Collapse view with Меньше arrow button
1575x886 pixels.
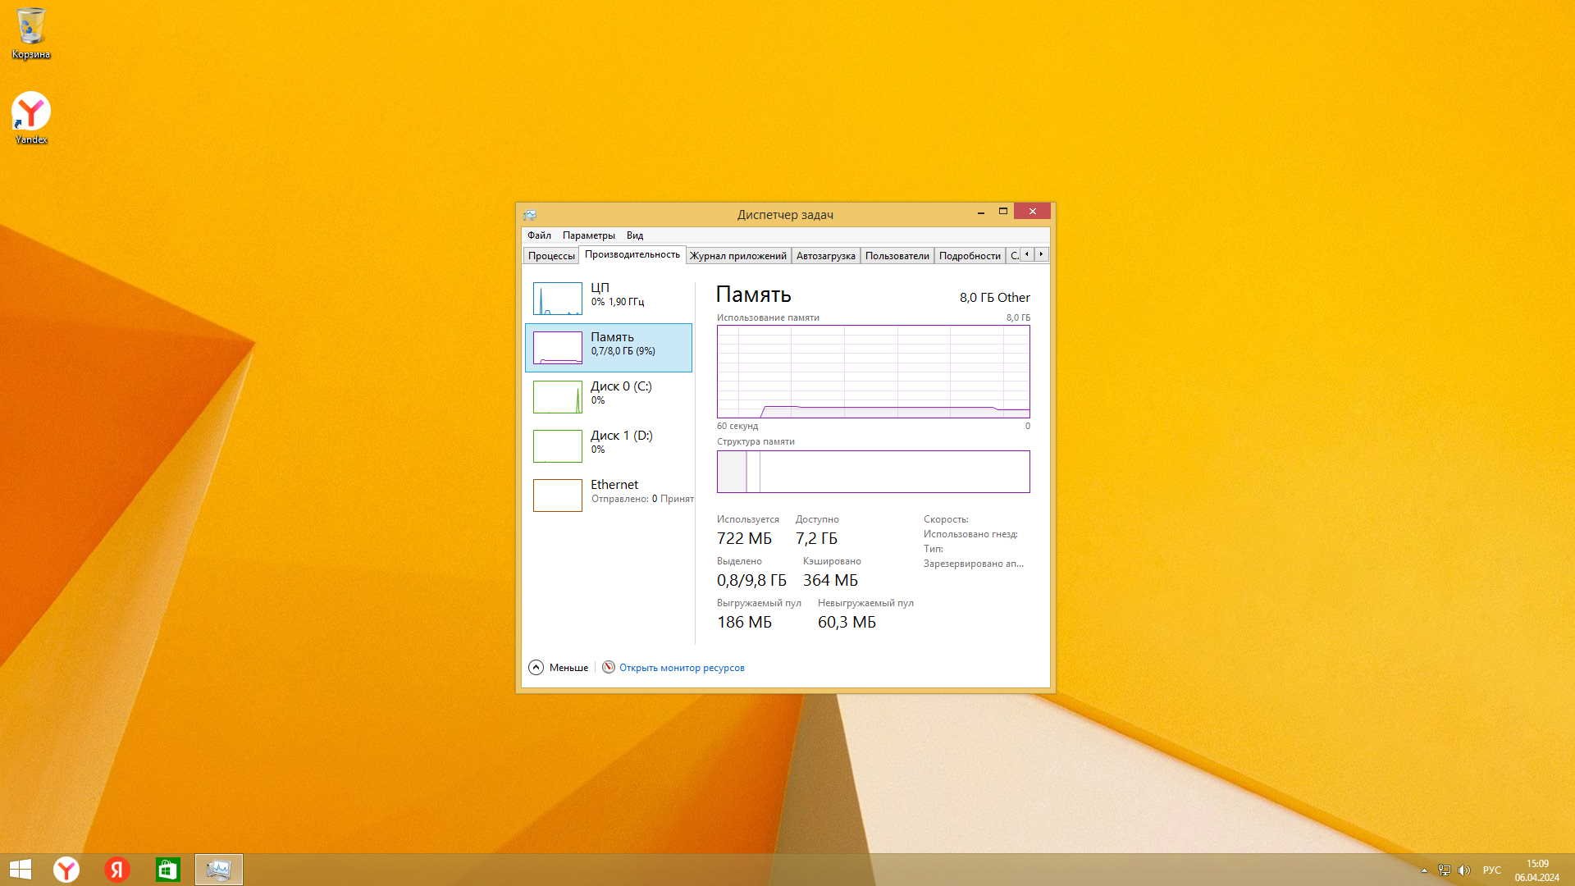click(536, 668)
